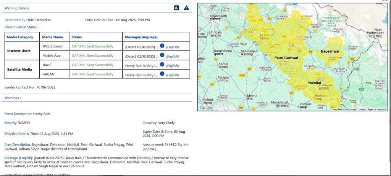The height and width of the screenshot is (176, 391).
Task: Click Warnings section heading
Action: [x=13, y=98]
